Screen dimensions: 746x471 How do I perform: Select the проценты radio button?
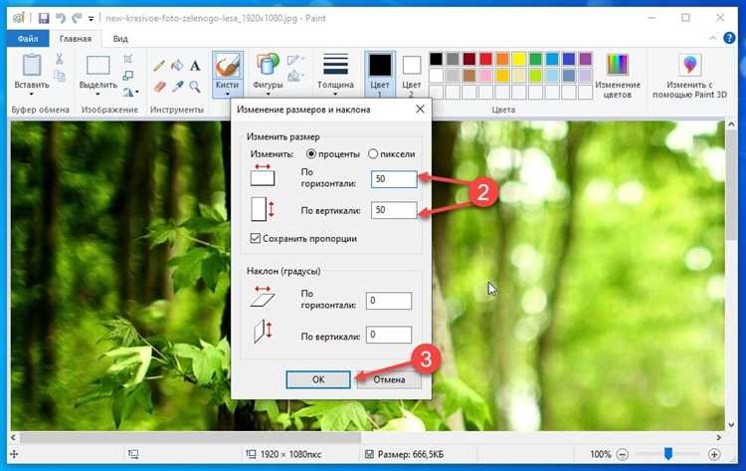tap(311, 153)
